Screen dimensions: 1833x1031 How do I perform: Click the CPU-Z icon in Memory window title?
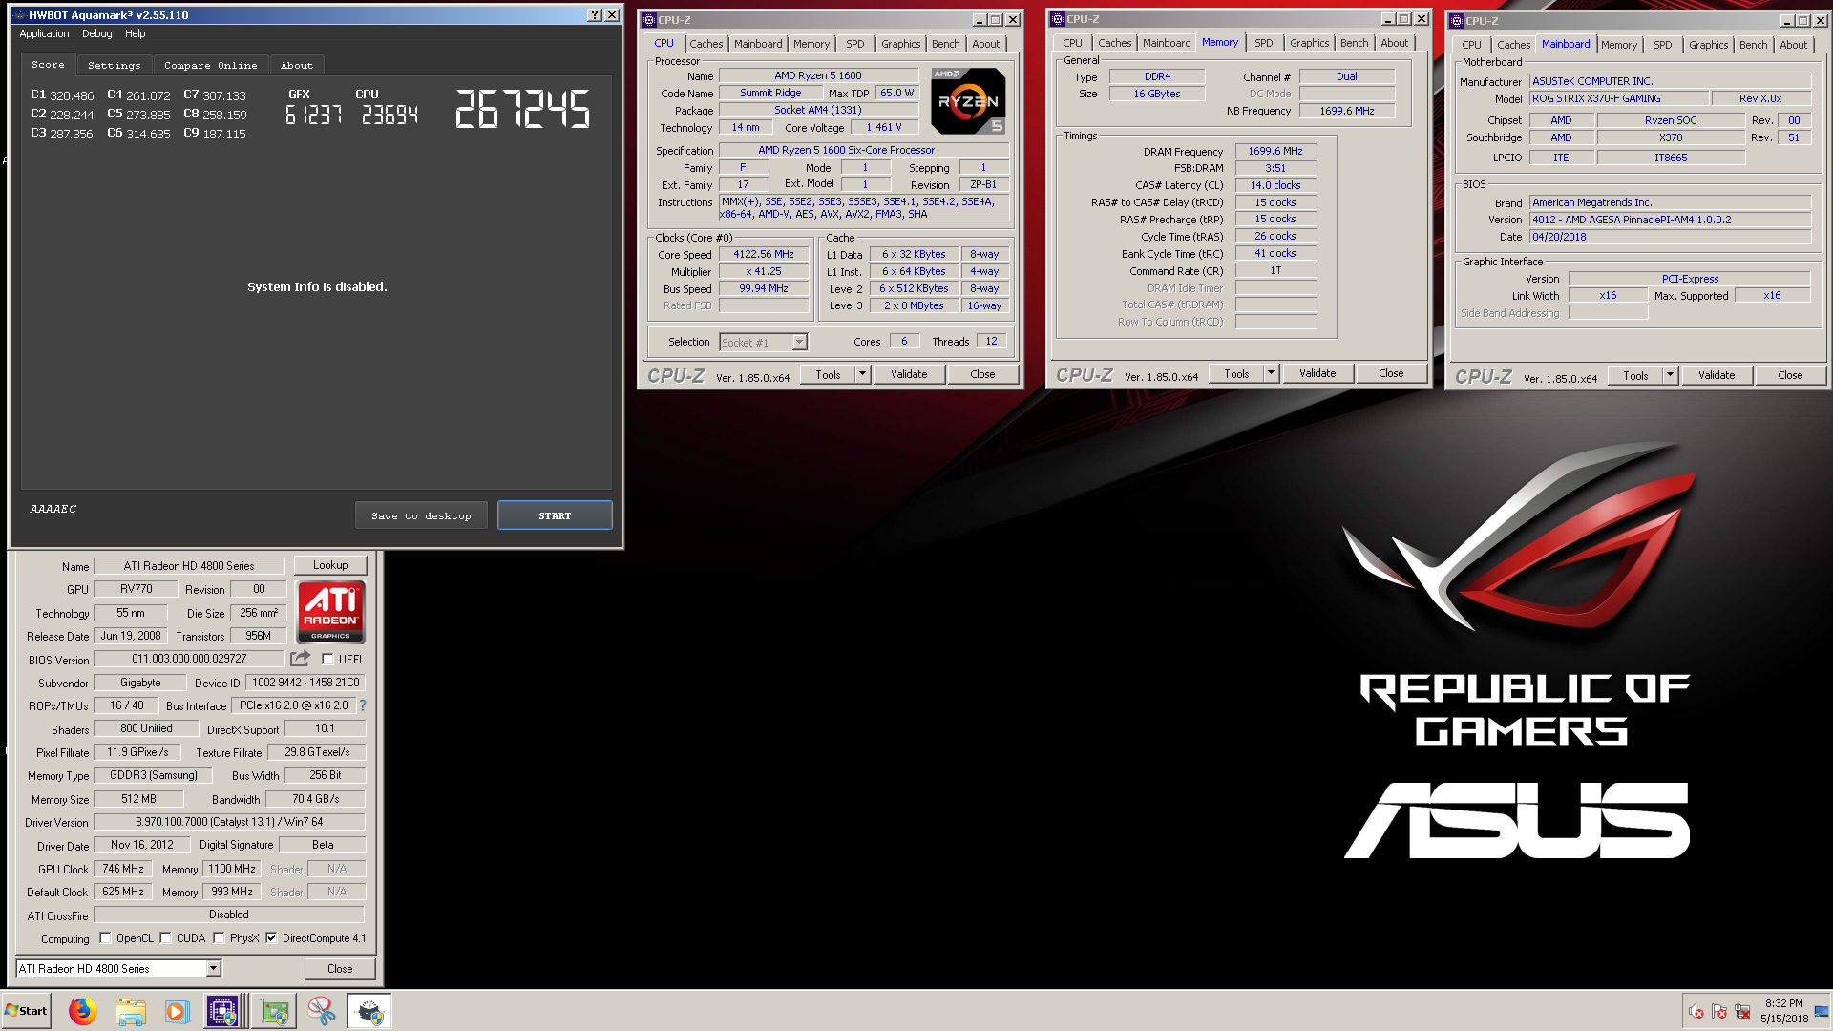click(1058, 19)
